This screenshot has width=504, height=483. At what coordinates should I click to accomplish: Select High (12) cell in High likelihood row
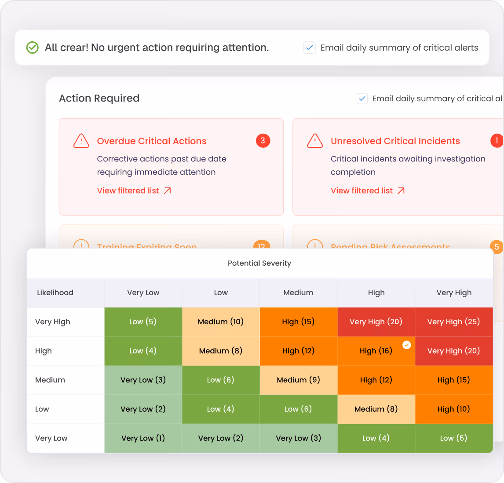(x=298, y=351)
